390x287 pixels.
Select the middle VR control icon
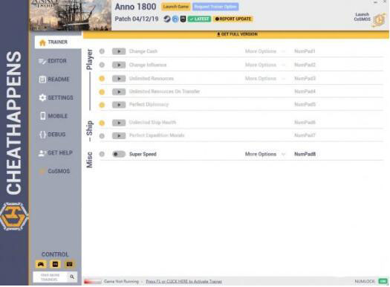pyautogui.click(x=55, y=264)
